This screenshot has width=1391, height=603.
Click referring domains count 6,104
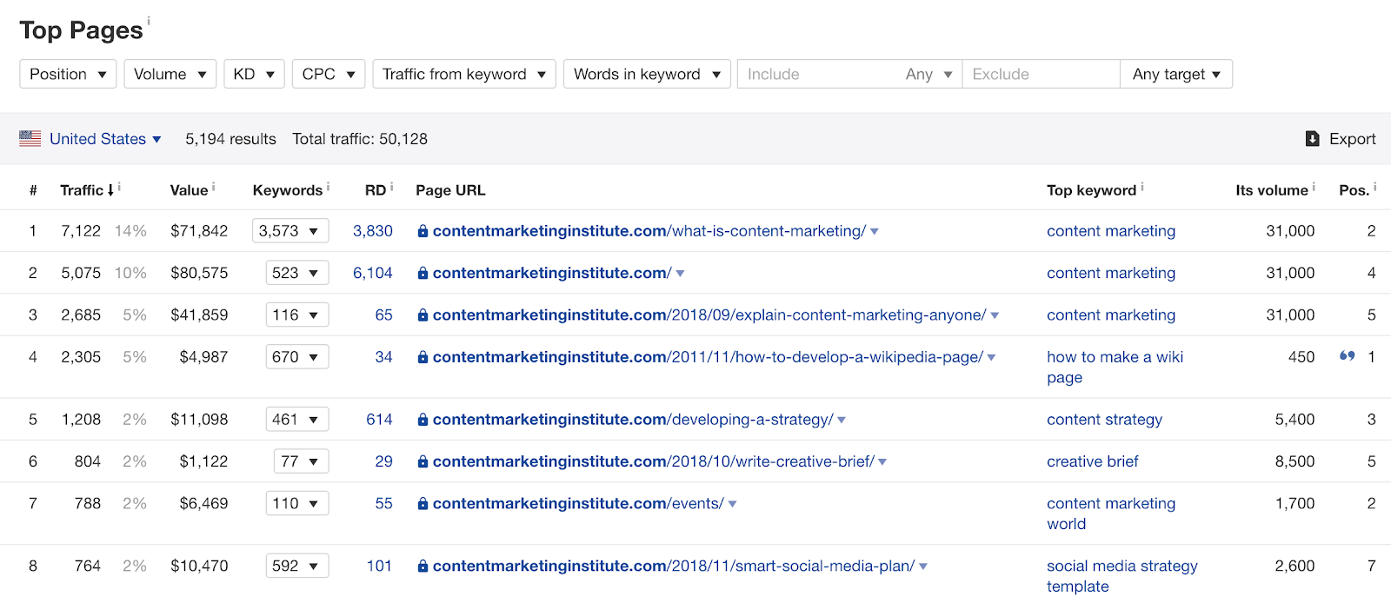373,273
